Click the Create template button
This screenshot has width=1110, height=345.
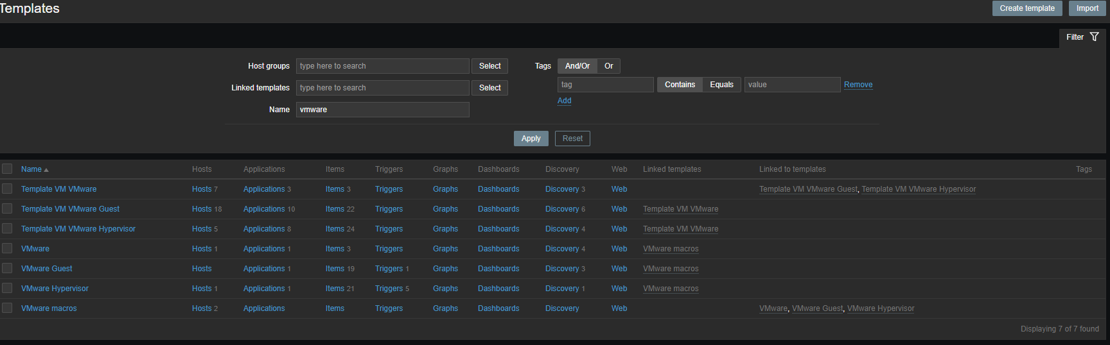pyautogui.click(x=1026, y=8)
